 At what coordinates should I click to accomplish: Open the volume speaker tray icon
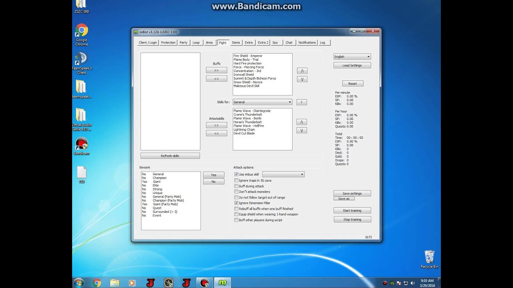(413, 283)
